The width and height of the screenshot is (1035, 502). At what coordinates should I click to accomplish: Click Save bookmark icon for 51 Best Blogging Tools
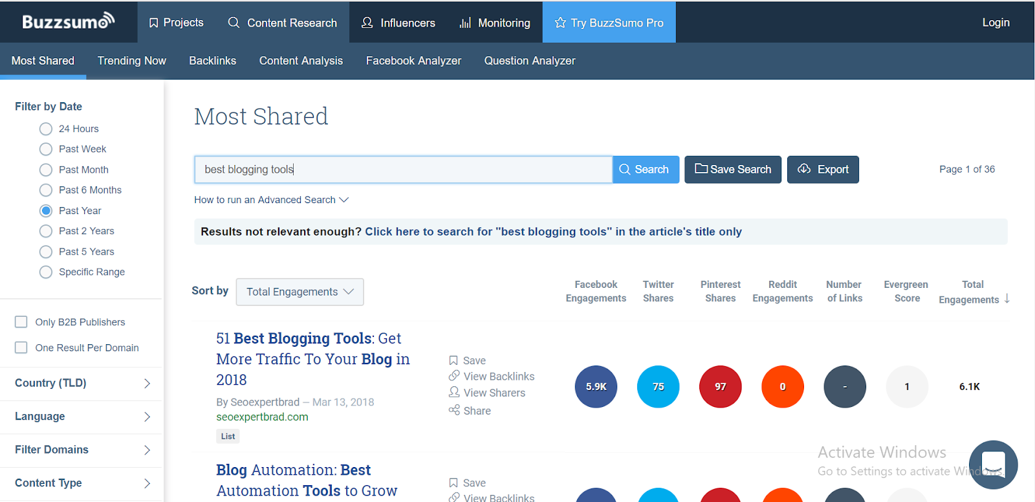point(453,360)
